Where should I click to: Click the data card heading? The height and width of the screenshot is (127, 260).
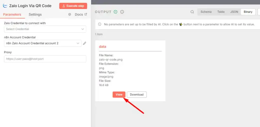[x=103, y=47]
